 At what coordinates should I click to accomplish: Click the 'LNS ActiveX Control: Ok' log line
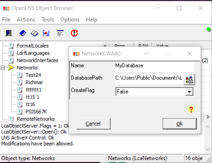tap(28, 138)
